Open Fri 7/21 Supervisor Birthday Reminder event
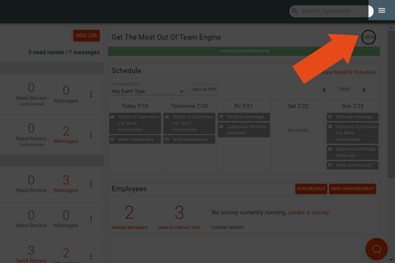Image resolution: width=395 pixels, height=263 pixels. [x=244, y=130]
